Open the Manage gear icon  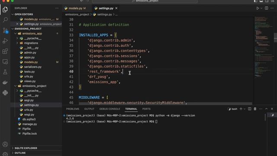pyautogui.click(x=5, y=154)
